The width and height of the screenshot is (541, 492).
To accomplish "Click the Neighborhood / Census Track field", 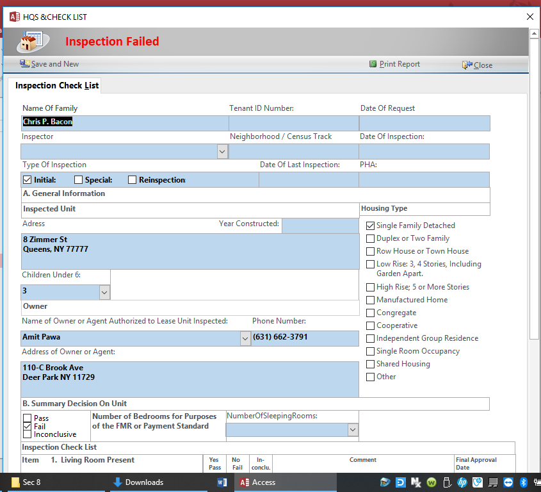I will tap(294, 152).
